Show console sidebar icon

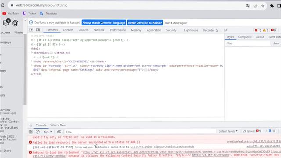point(31,132)
